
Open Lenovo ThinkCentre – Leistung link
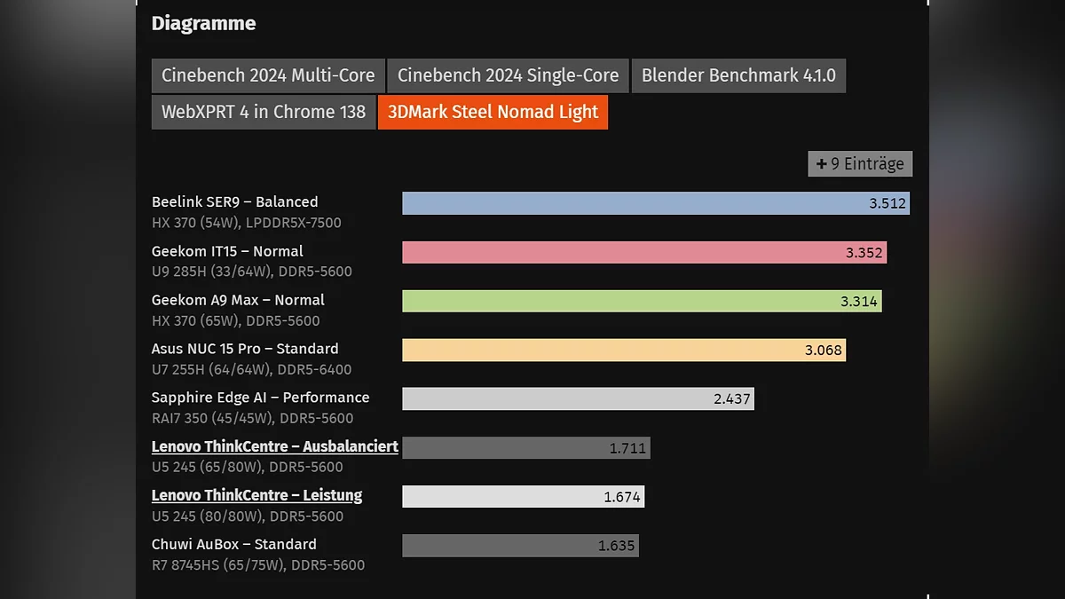coord(256,495)
